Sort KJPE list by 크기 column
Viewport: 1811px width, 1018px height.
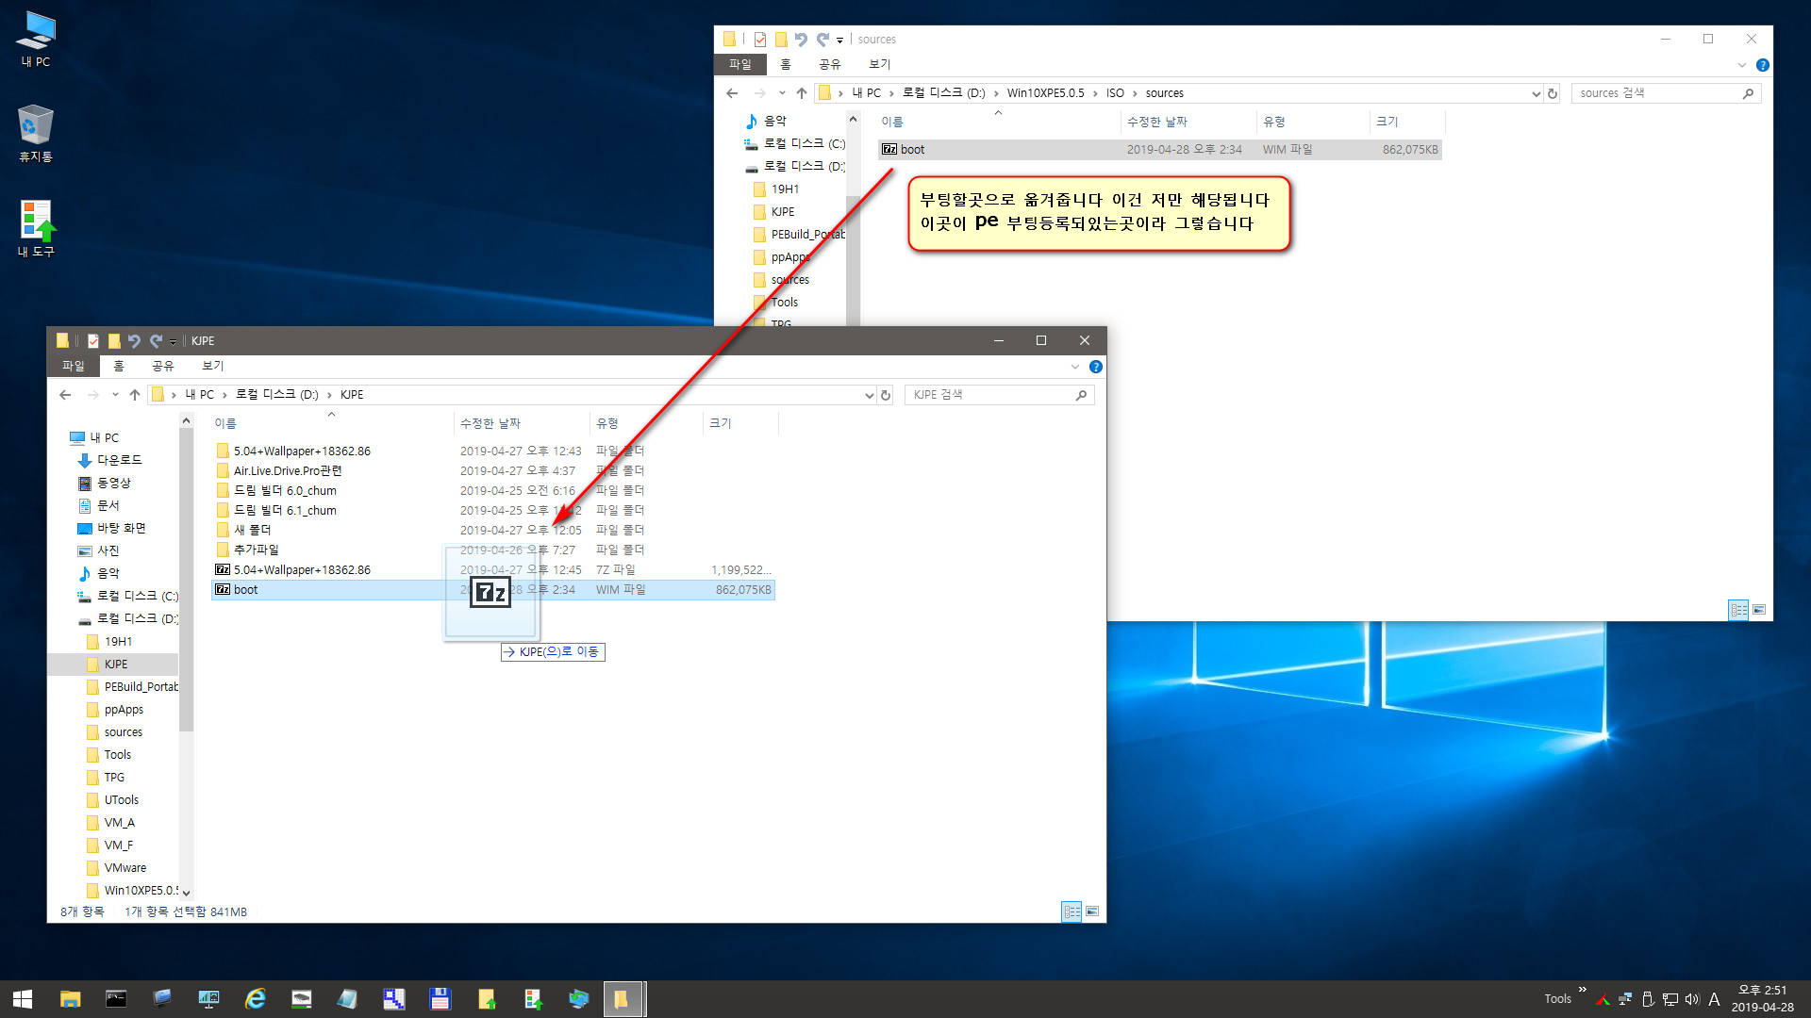click(740, 423)
